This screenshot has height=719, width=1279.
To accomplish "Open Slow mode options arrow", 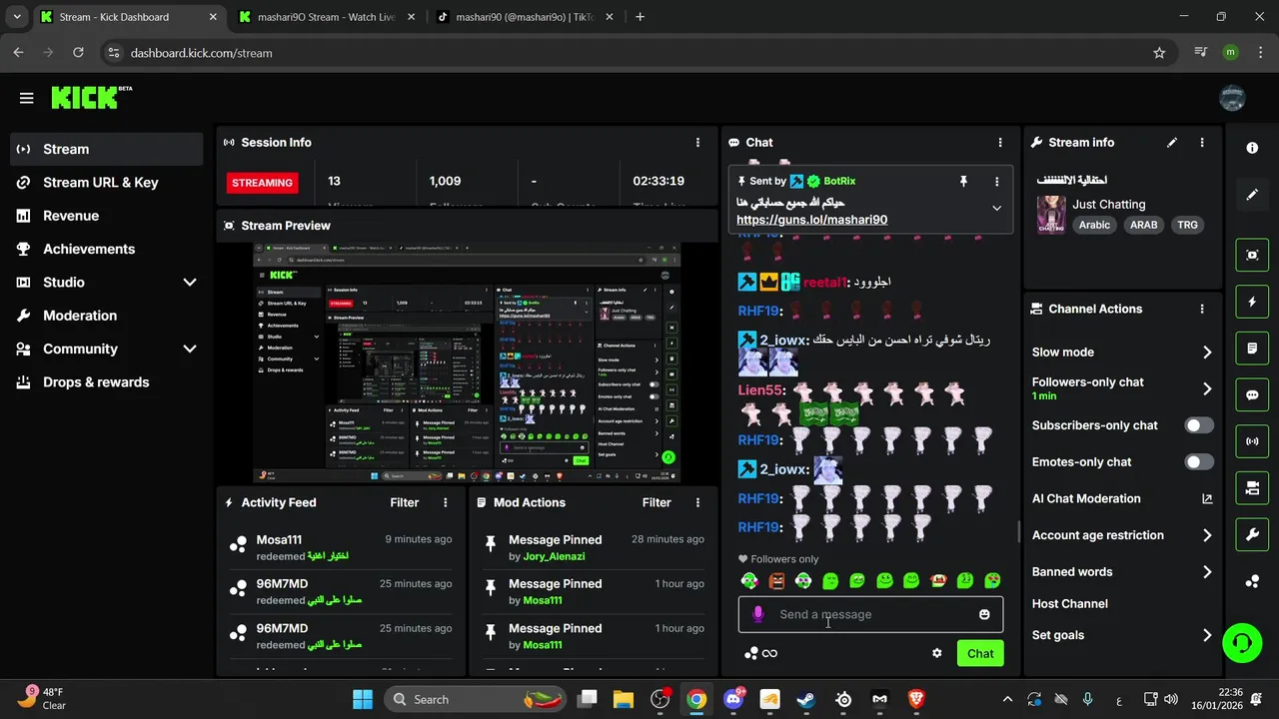I will [1207, 353].
